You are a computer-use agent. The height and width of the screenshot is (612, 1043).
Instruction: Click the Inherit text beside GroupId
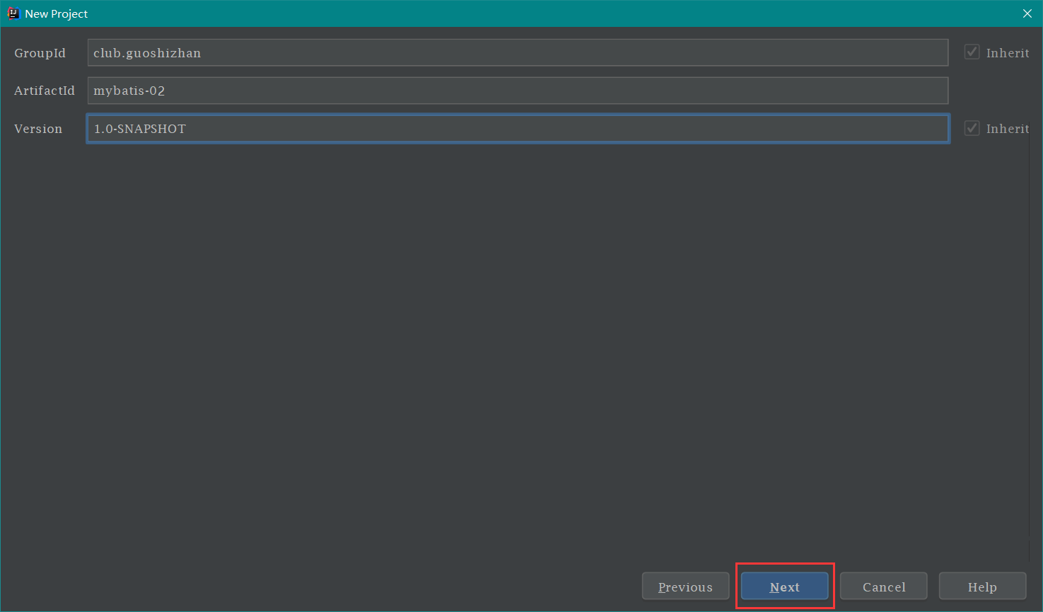click(1007, 53)
